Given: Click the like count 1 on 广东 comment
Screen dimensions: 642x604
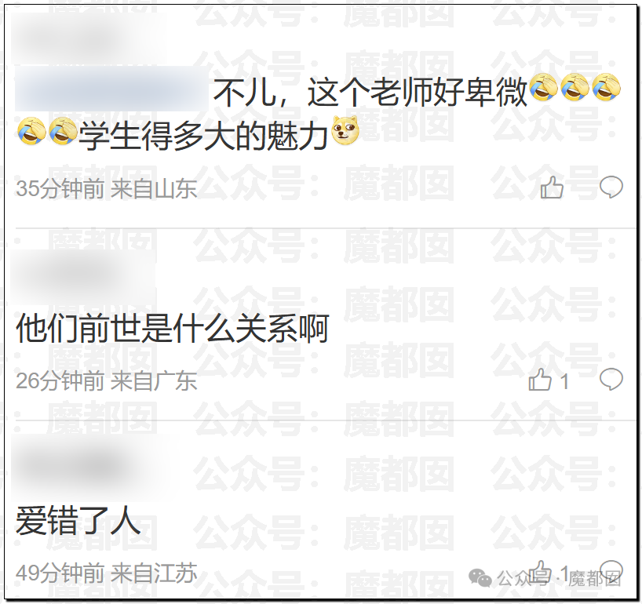Looking at the screenshot, I should 564,381.
